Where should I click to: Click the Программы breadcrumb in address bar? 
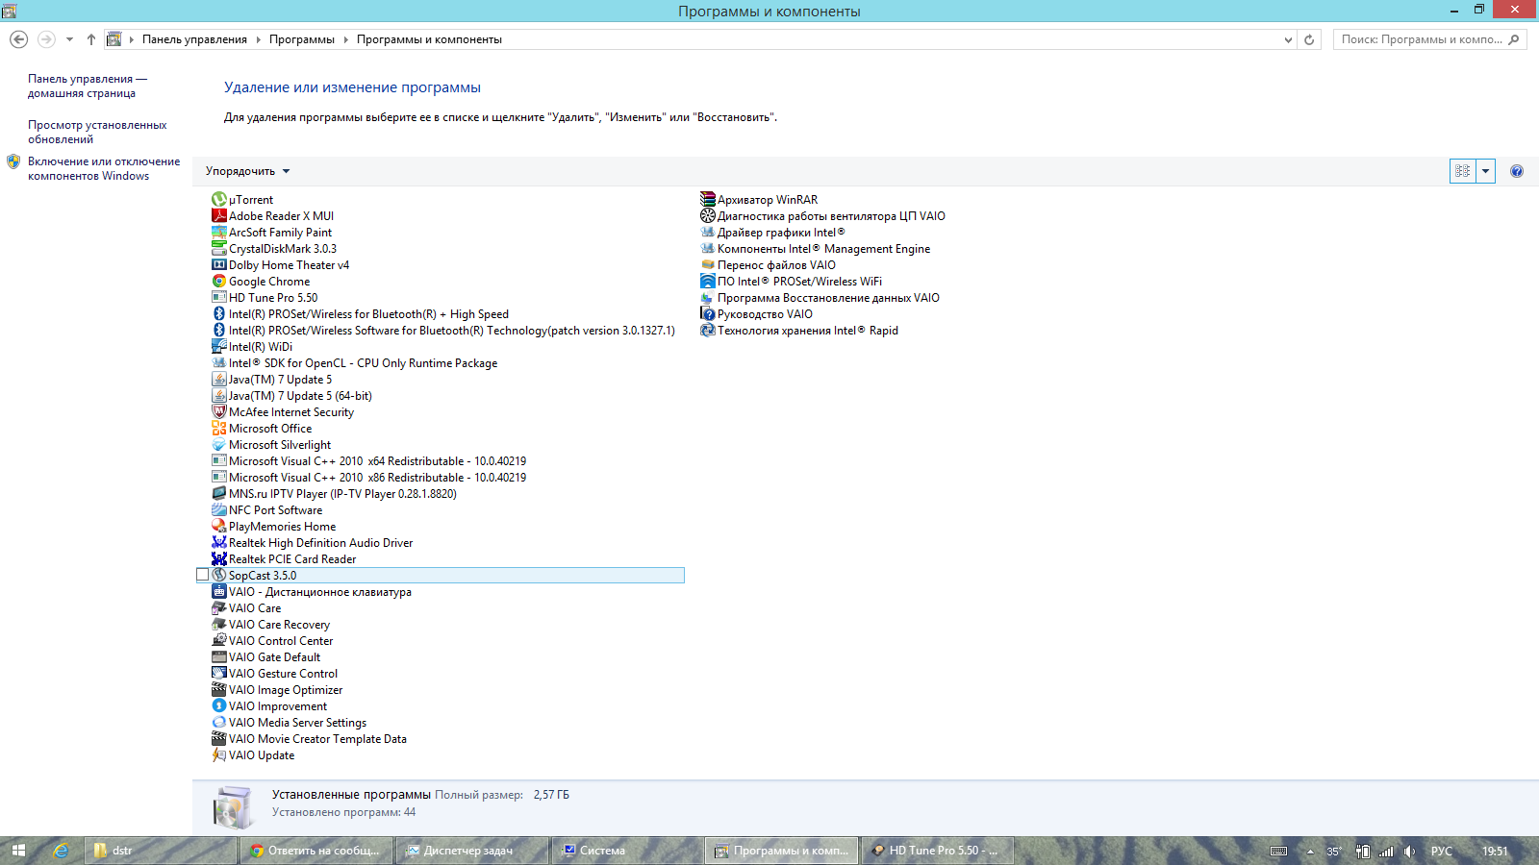coord(301,39)
